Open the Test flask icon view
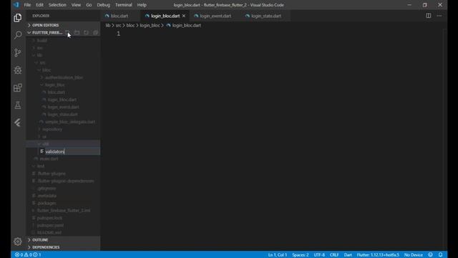 [17, 105]
